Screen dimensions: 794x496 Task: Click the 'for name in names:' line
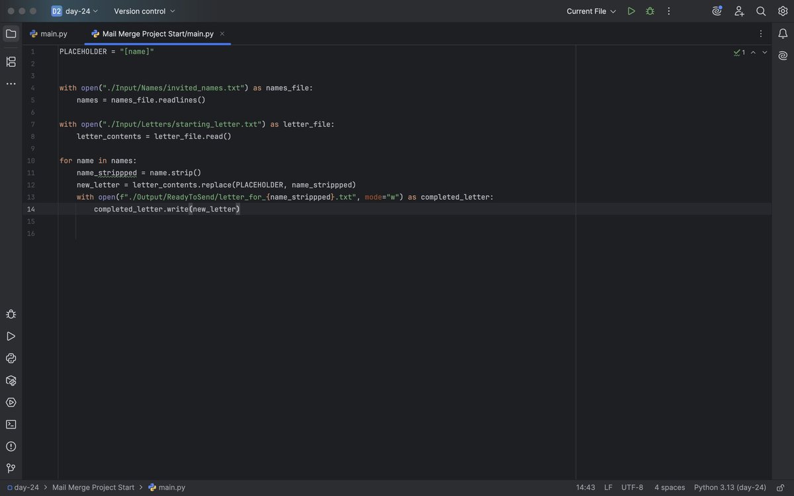98,161
